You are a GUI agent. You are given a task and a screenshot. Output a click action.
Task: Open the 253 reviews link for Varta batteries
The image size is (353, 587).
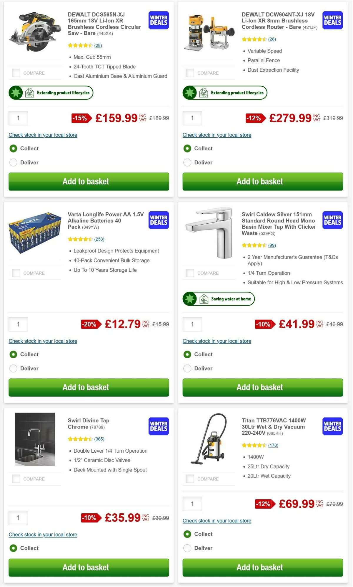(x=99, y=239)
